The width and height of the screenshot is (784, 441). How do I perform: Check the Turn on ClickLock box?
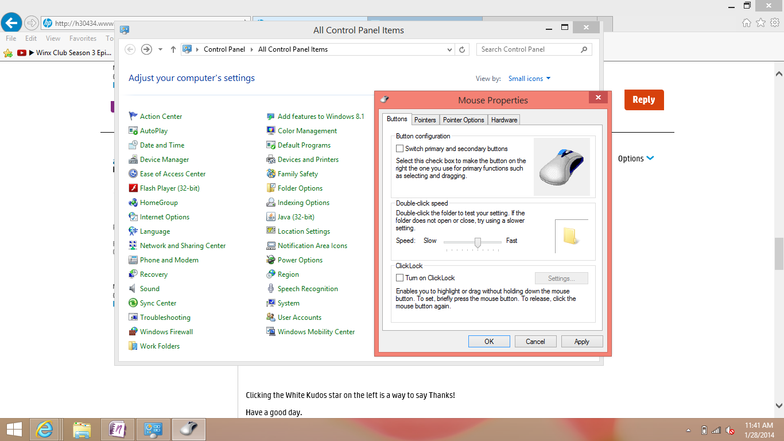click(400, 278)
